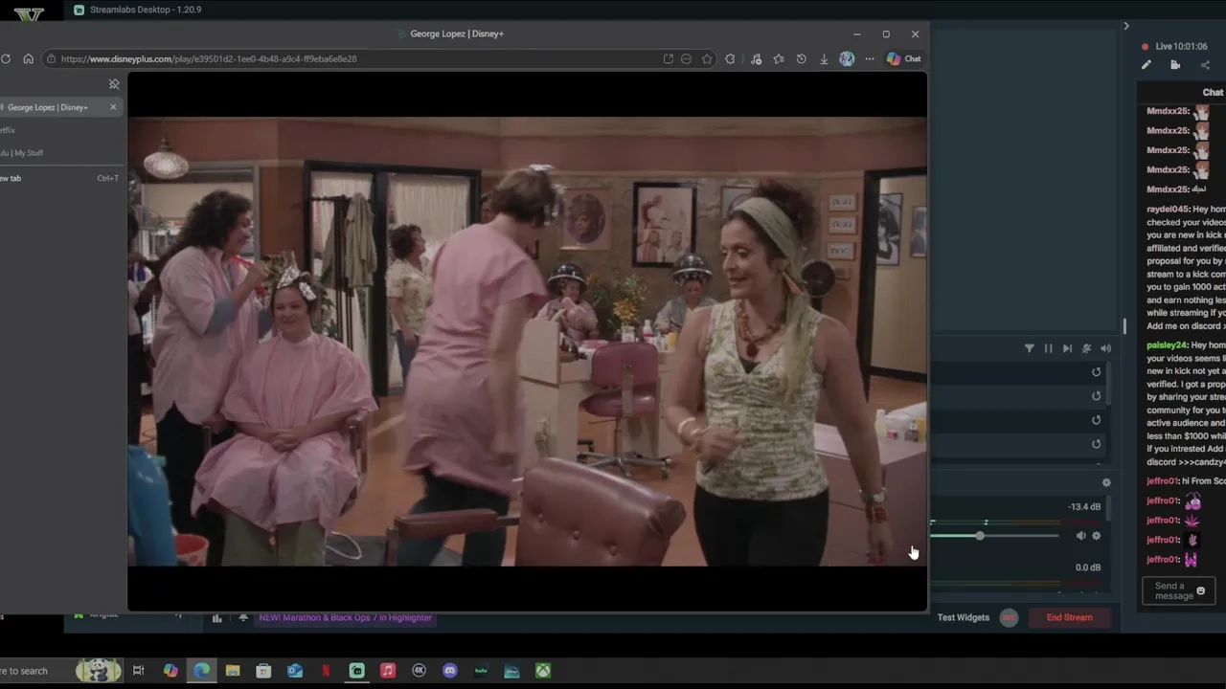Add this page to favorites star
The width and height of the screenshot is (1226, 689).
tap(707, 58)
